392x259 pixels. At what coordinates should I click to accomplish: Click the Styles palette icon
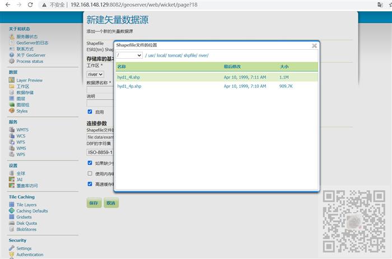pos(12,111)
